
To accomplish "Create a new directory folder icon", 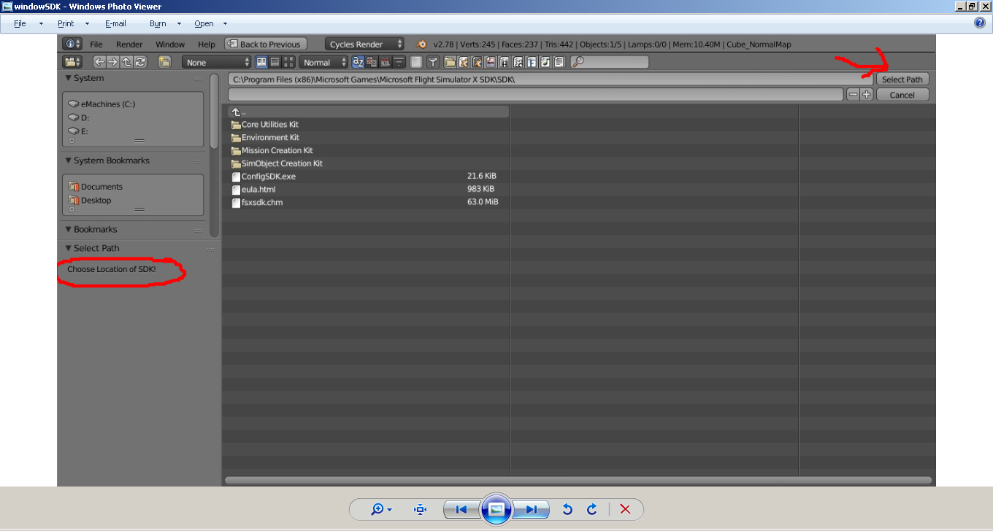I will pyautogui.click(x=164, y=63).
